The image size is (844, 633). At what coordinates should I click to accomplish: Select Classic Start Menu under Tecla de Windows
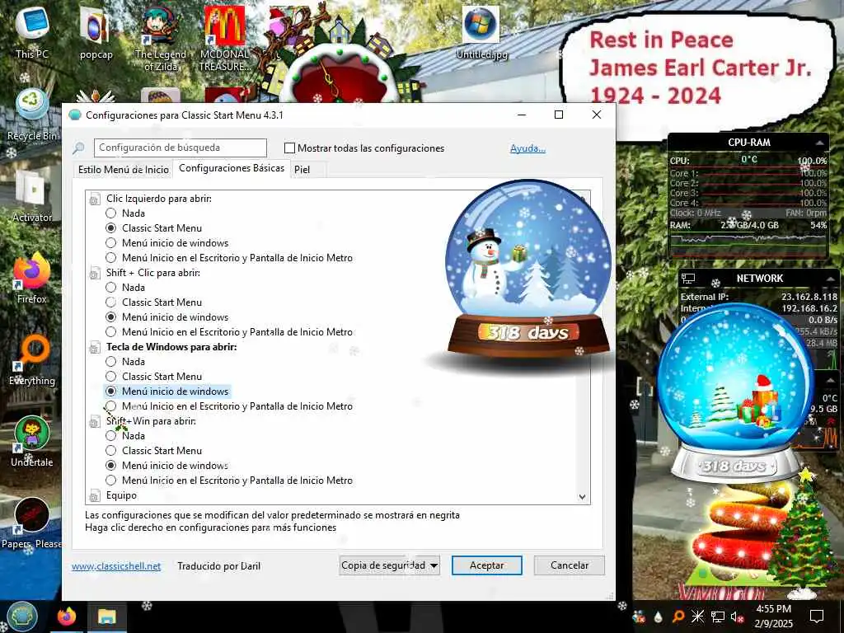pos(111,376)
